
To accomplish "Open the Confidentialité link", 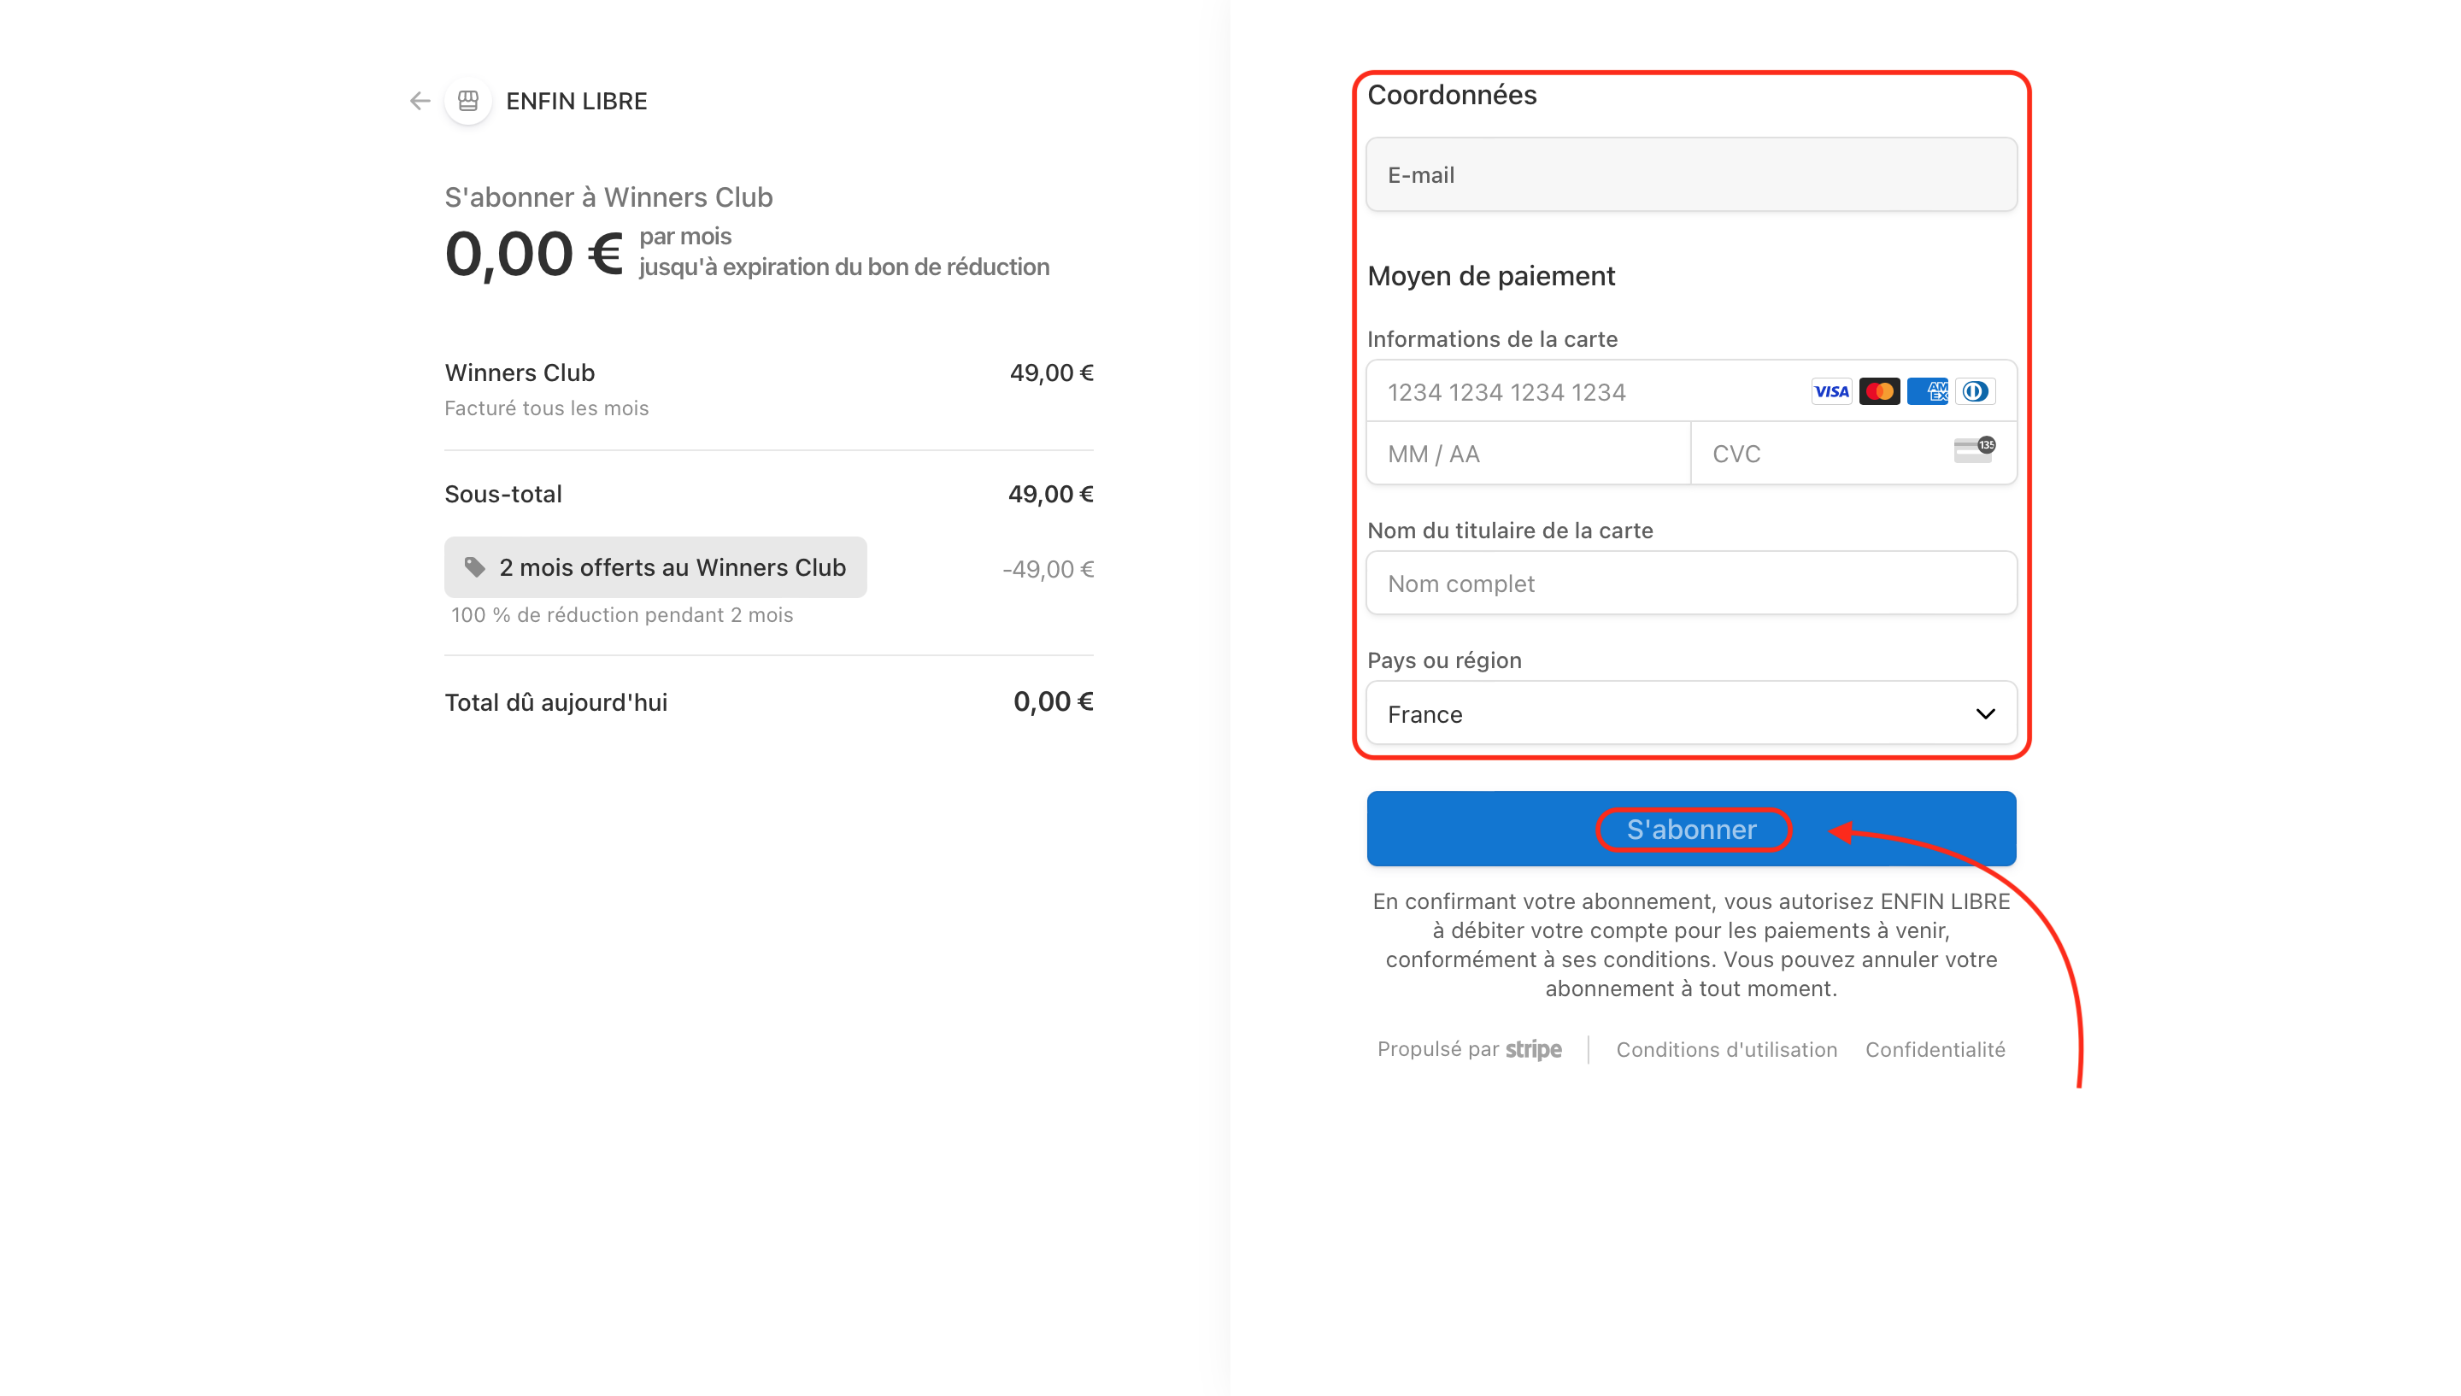I will coord(1935,1050).
